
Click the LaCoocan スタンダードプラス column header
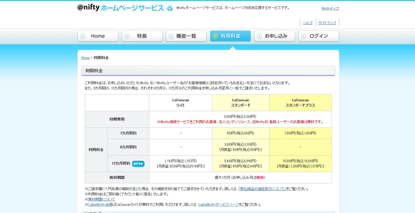[300, 103]
